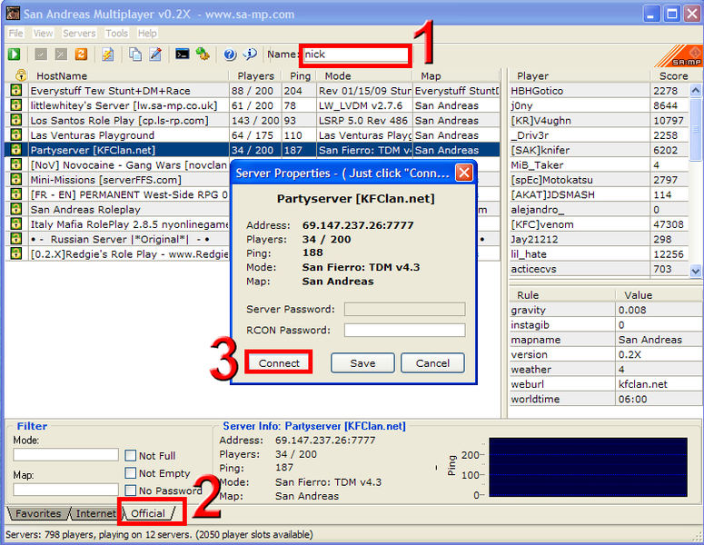
Task: Open the File menu
Action: [x=15, y=34]
